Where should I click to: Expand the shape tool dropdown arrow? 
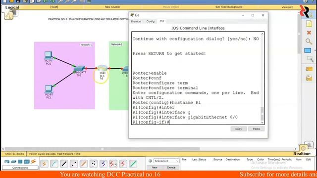coord(315,50)
